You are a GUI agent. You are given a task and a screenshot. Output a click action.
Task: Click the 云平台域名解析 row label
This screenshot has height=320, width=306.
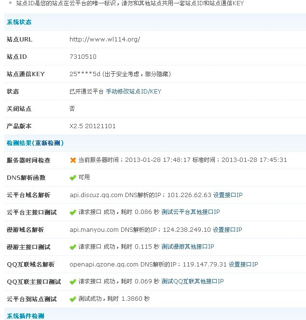[x=28, y=195]
